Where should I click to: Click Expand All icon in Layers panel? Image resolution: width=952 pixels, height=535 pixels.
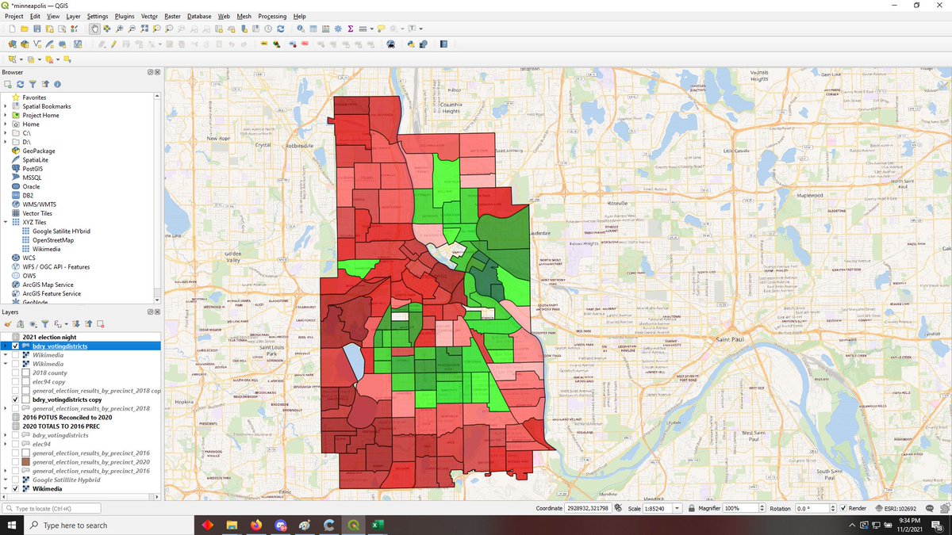pos(76,324)
